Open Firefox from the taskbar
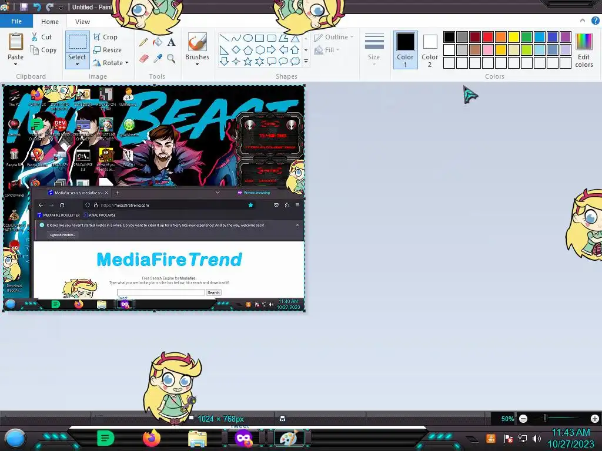 pyautogui.click(x=152, y=438)
